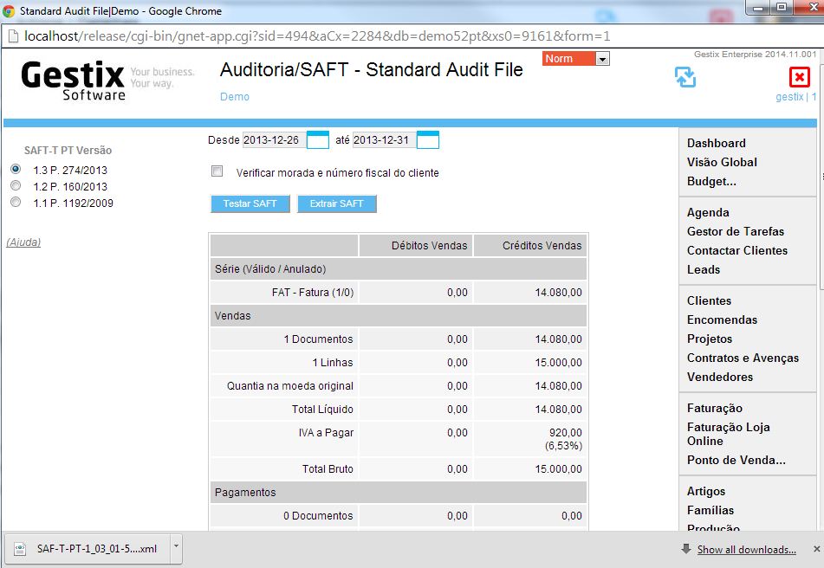Click the Total Líquido row label
The image size is (824, 568).
(x=322, y=409)
